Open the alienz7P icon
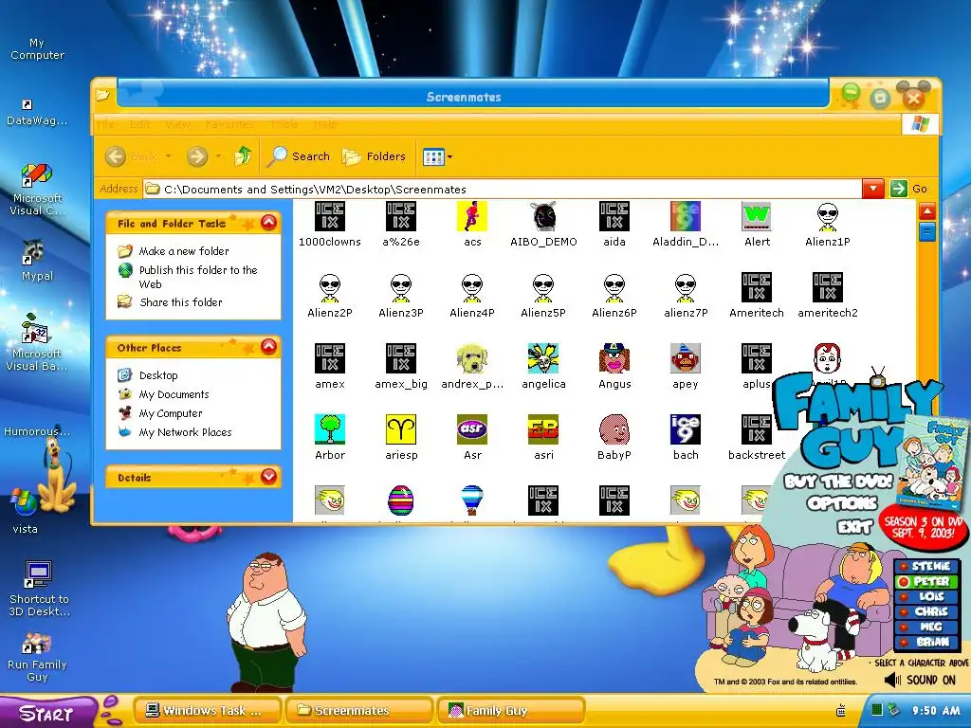The image size is (971, 728). 686,296
